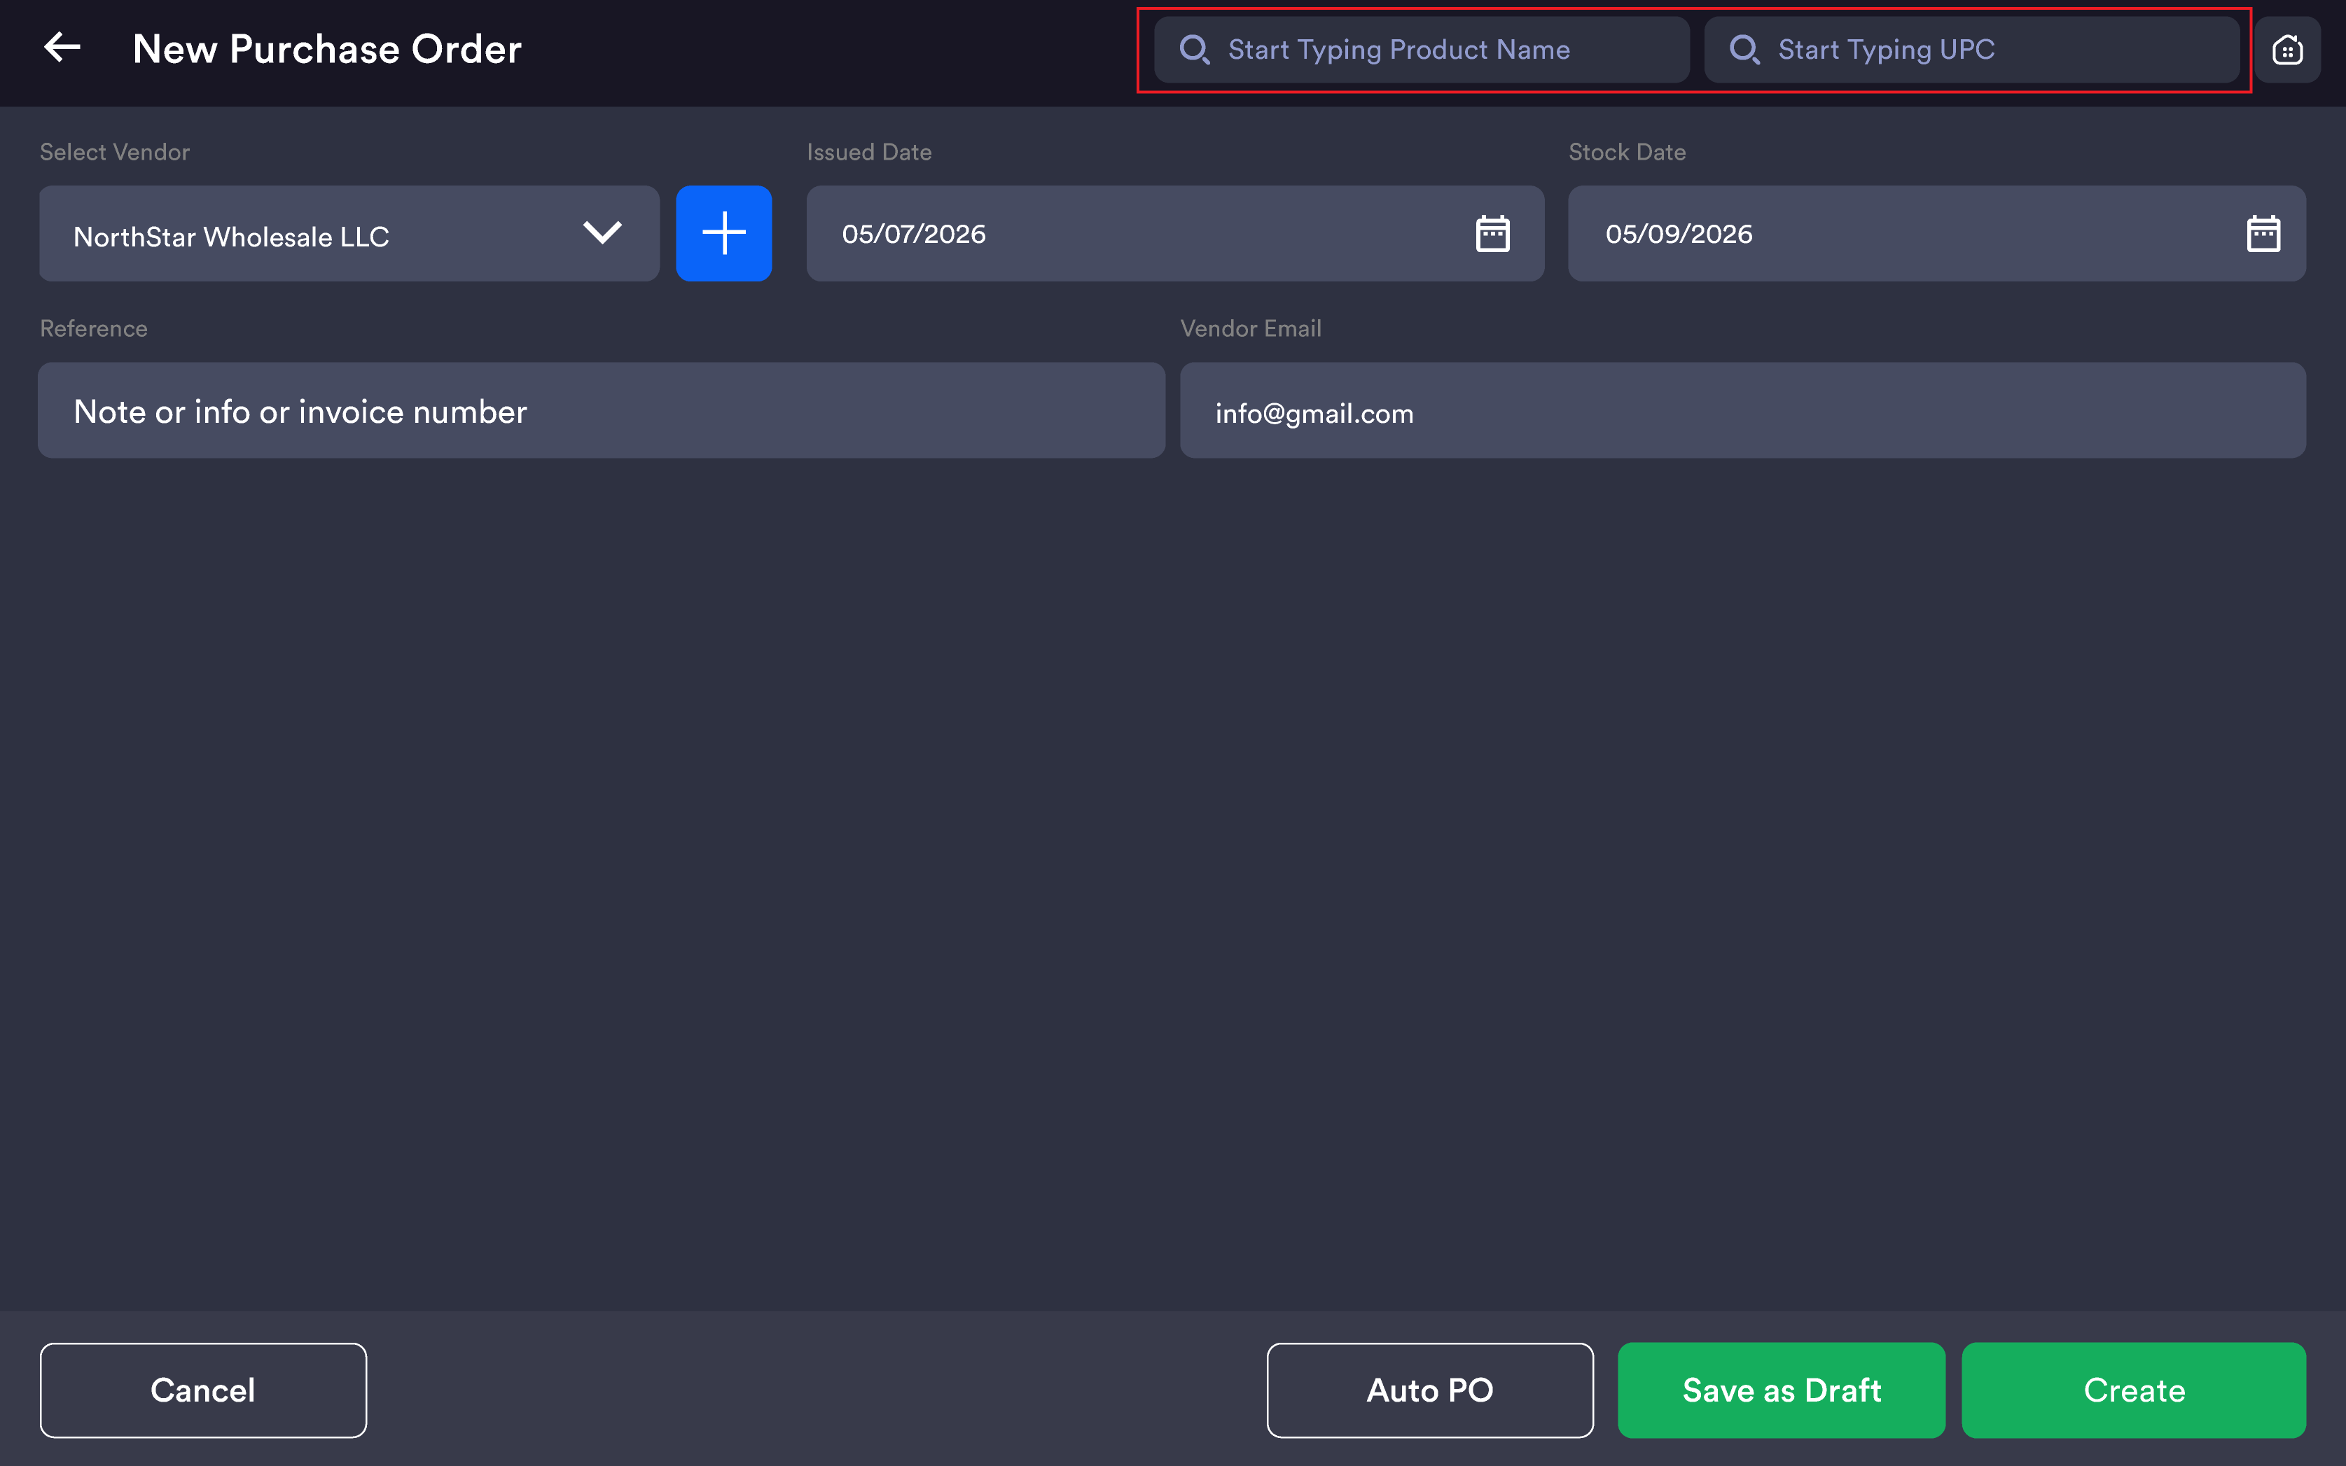The image size is (2346, 1466).
Task: Click the Reference label
Action: (x=94, y=328)
